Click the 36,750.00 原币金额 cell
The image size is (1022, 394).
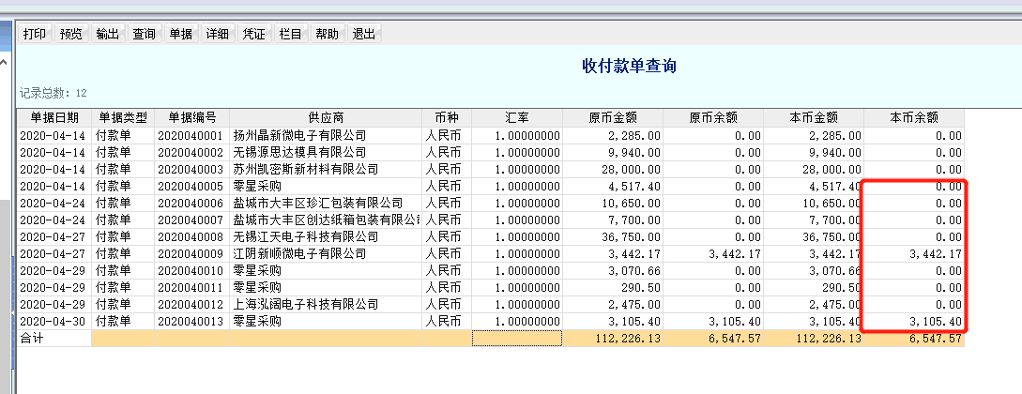[613, 237]
